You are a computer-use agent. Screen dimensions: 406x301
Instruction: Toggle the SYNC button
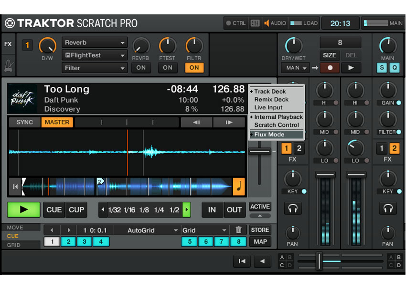[x=24, y=122]
